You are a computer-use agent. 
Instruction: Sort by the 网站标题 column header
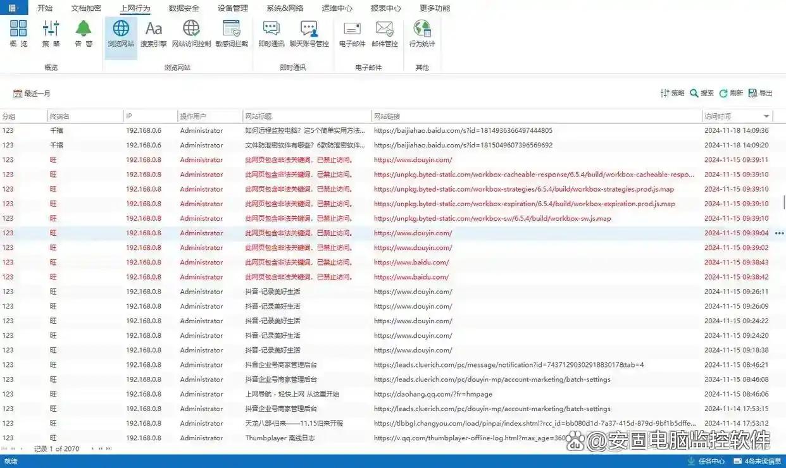pos(307,116)
